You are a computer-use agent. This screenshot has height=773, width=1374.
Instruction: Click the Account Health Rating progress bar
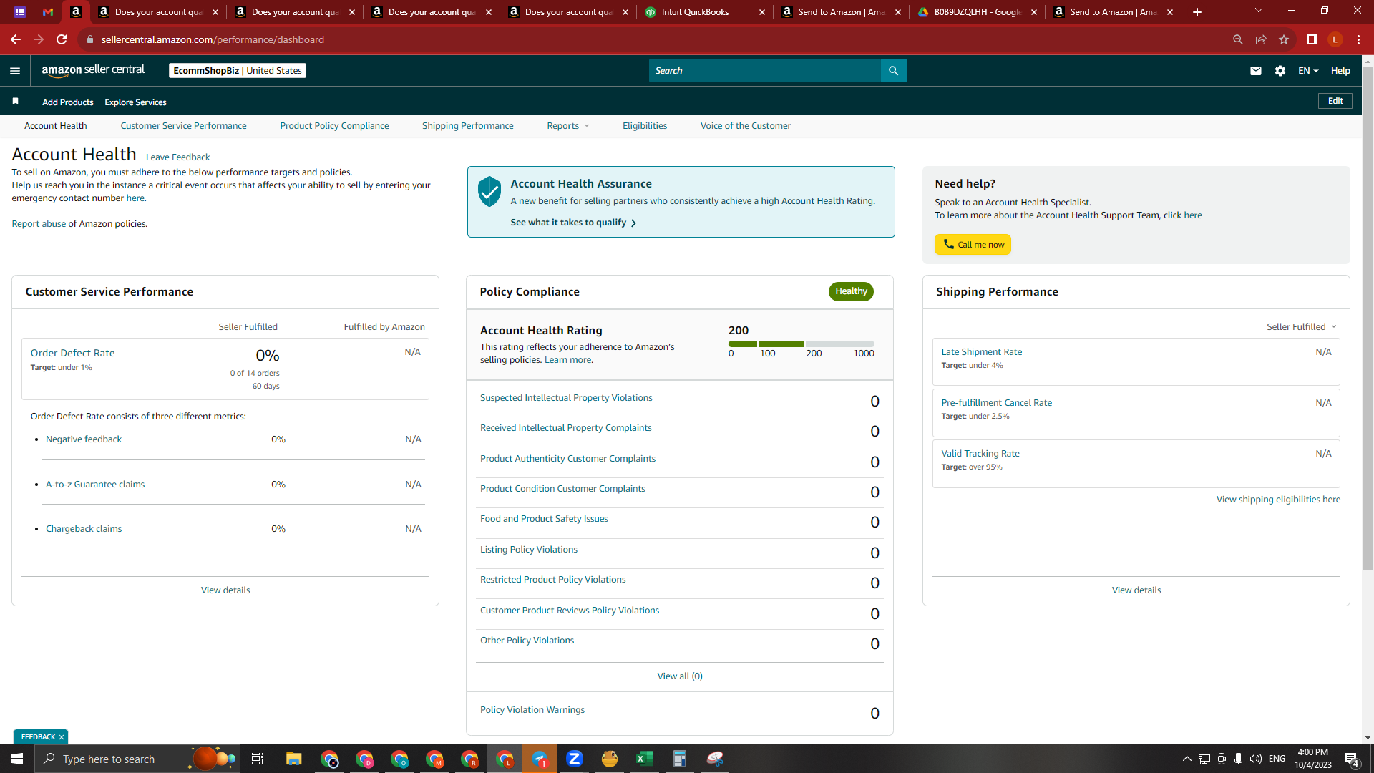[x=801, y=344]
